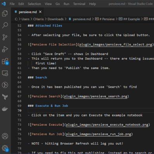Click the 'Search' heading on line 63
Screen dimensions: 154x154
coord(41,78)
